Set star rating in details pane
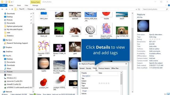 pos(155,39)
